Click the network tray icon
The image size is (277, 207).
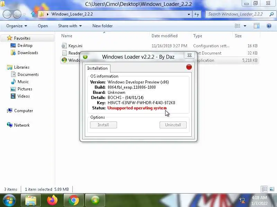[x=242, y=200]
